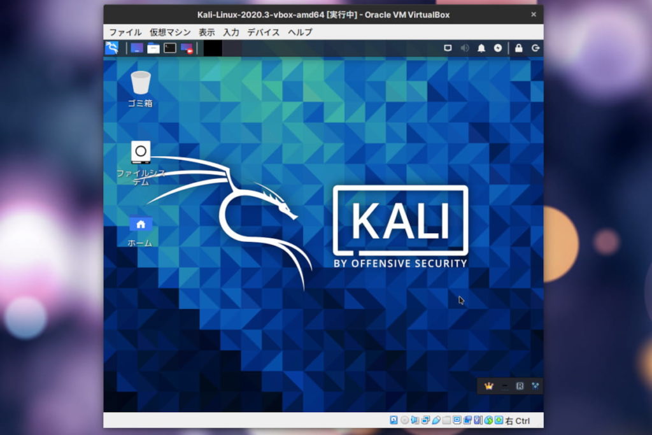The height and width of the screenshot is (435, 652).
Task: Click the USB devices indicator in the status bar
Action: pyautogui.click(x=437, y=420)
